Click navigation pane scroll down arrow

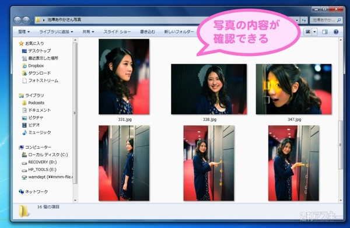point(75,200)
